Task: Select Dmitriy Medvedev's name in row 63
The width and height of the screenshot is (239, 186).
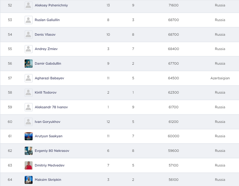Action: point(50,165)
